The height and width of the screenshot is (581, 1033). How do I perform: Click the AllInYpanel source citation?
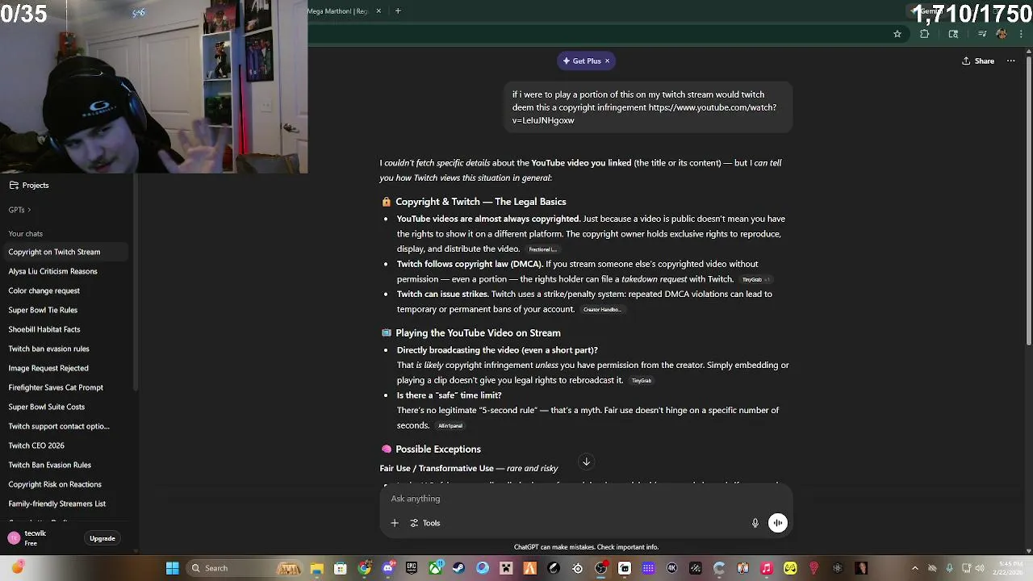(450, 426)
